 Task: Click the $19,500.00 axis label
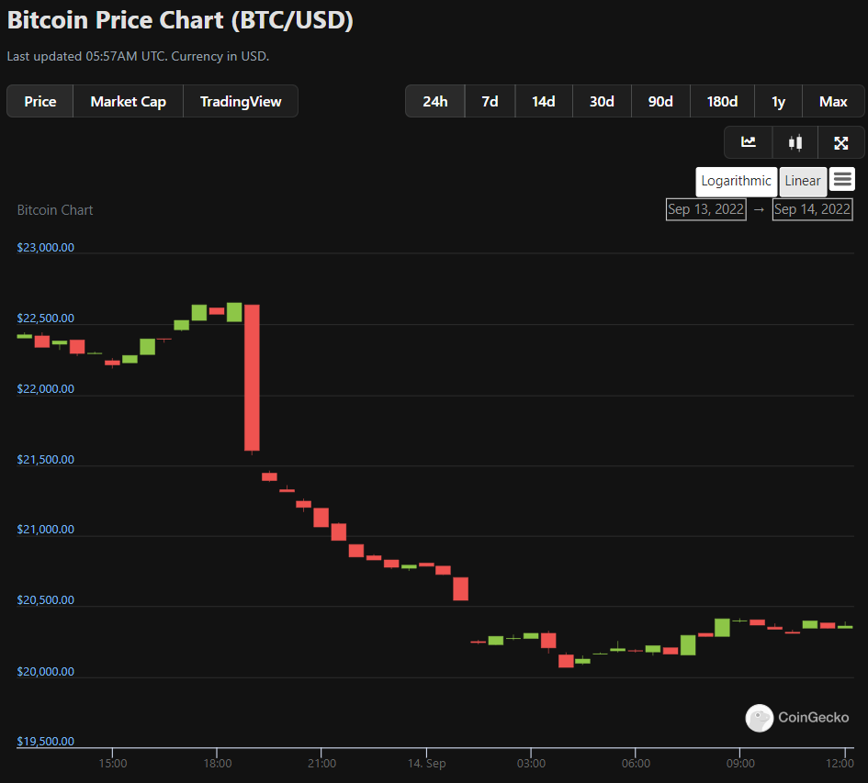click(45, 742)
